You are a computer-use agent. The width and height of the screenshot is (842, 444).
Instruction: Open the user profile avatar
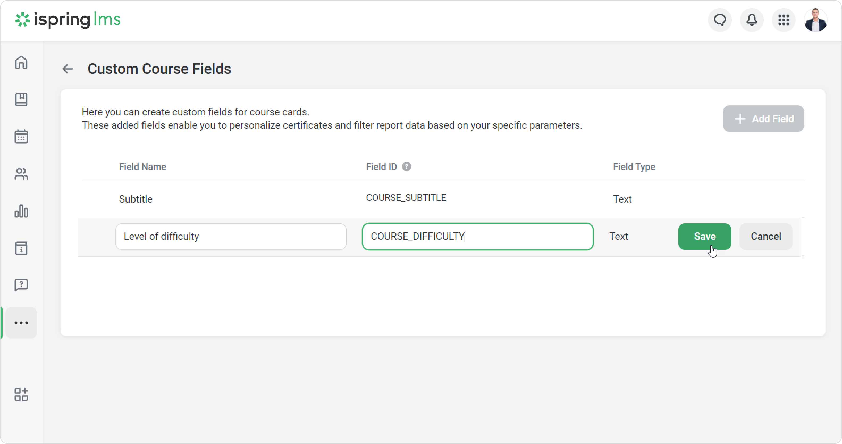coord(815,20)
